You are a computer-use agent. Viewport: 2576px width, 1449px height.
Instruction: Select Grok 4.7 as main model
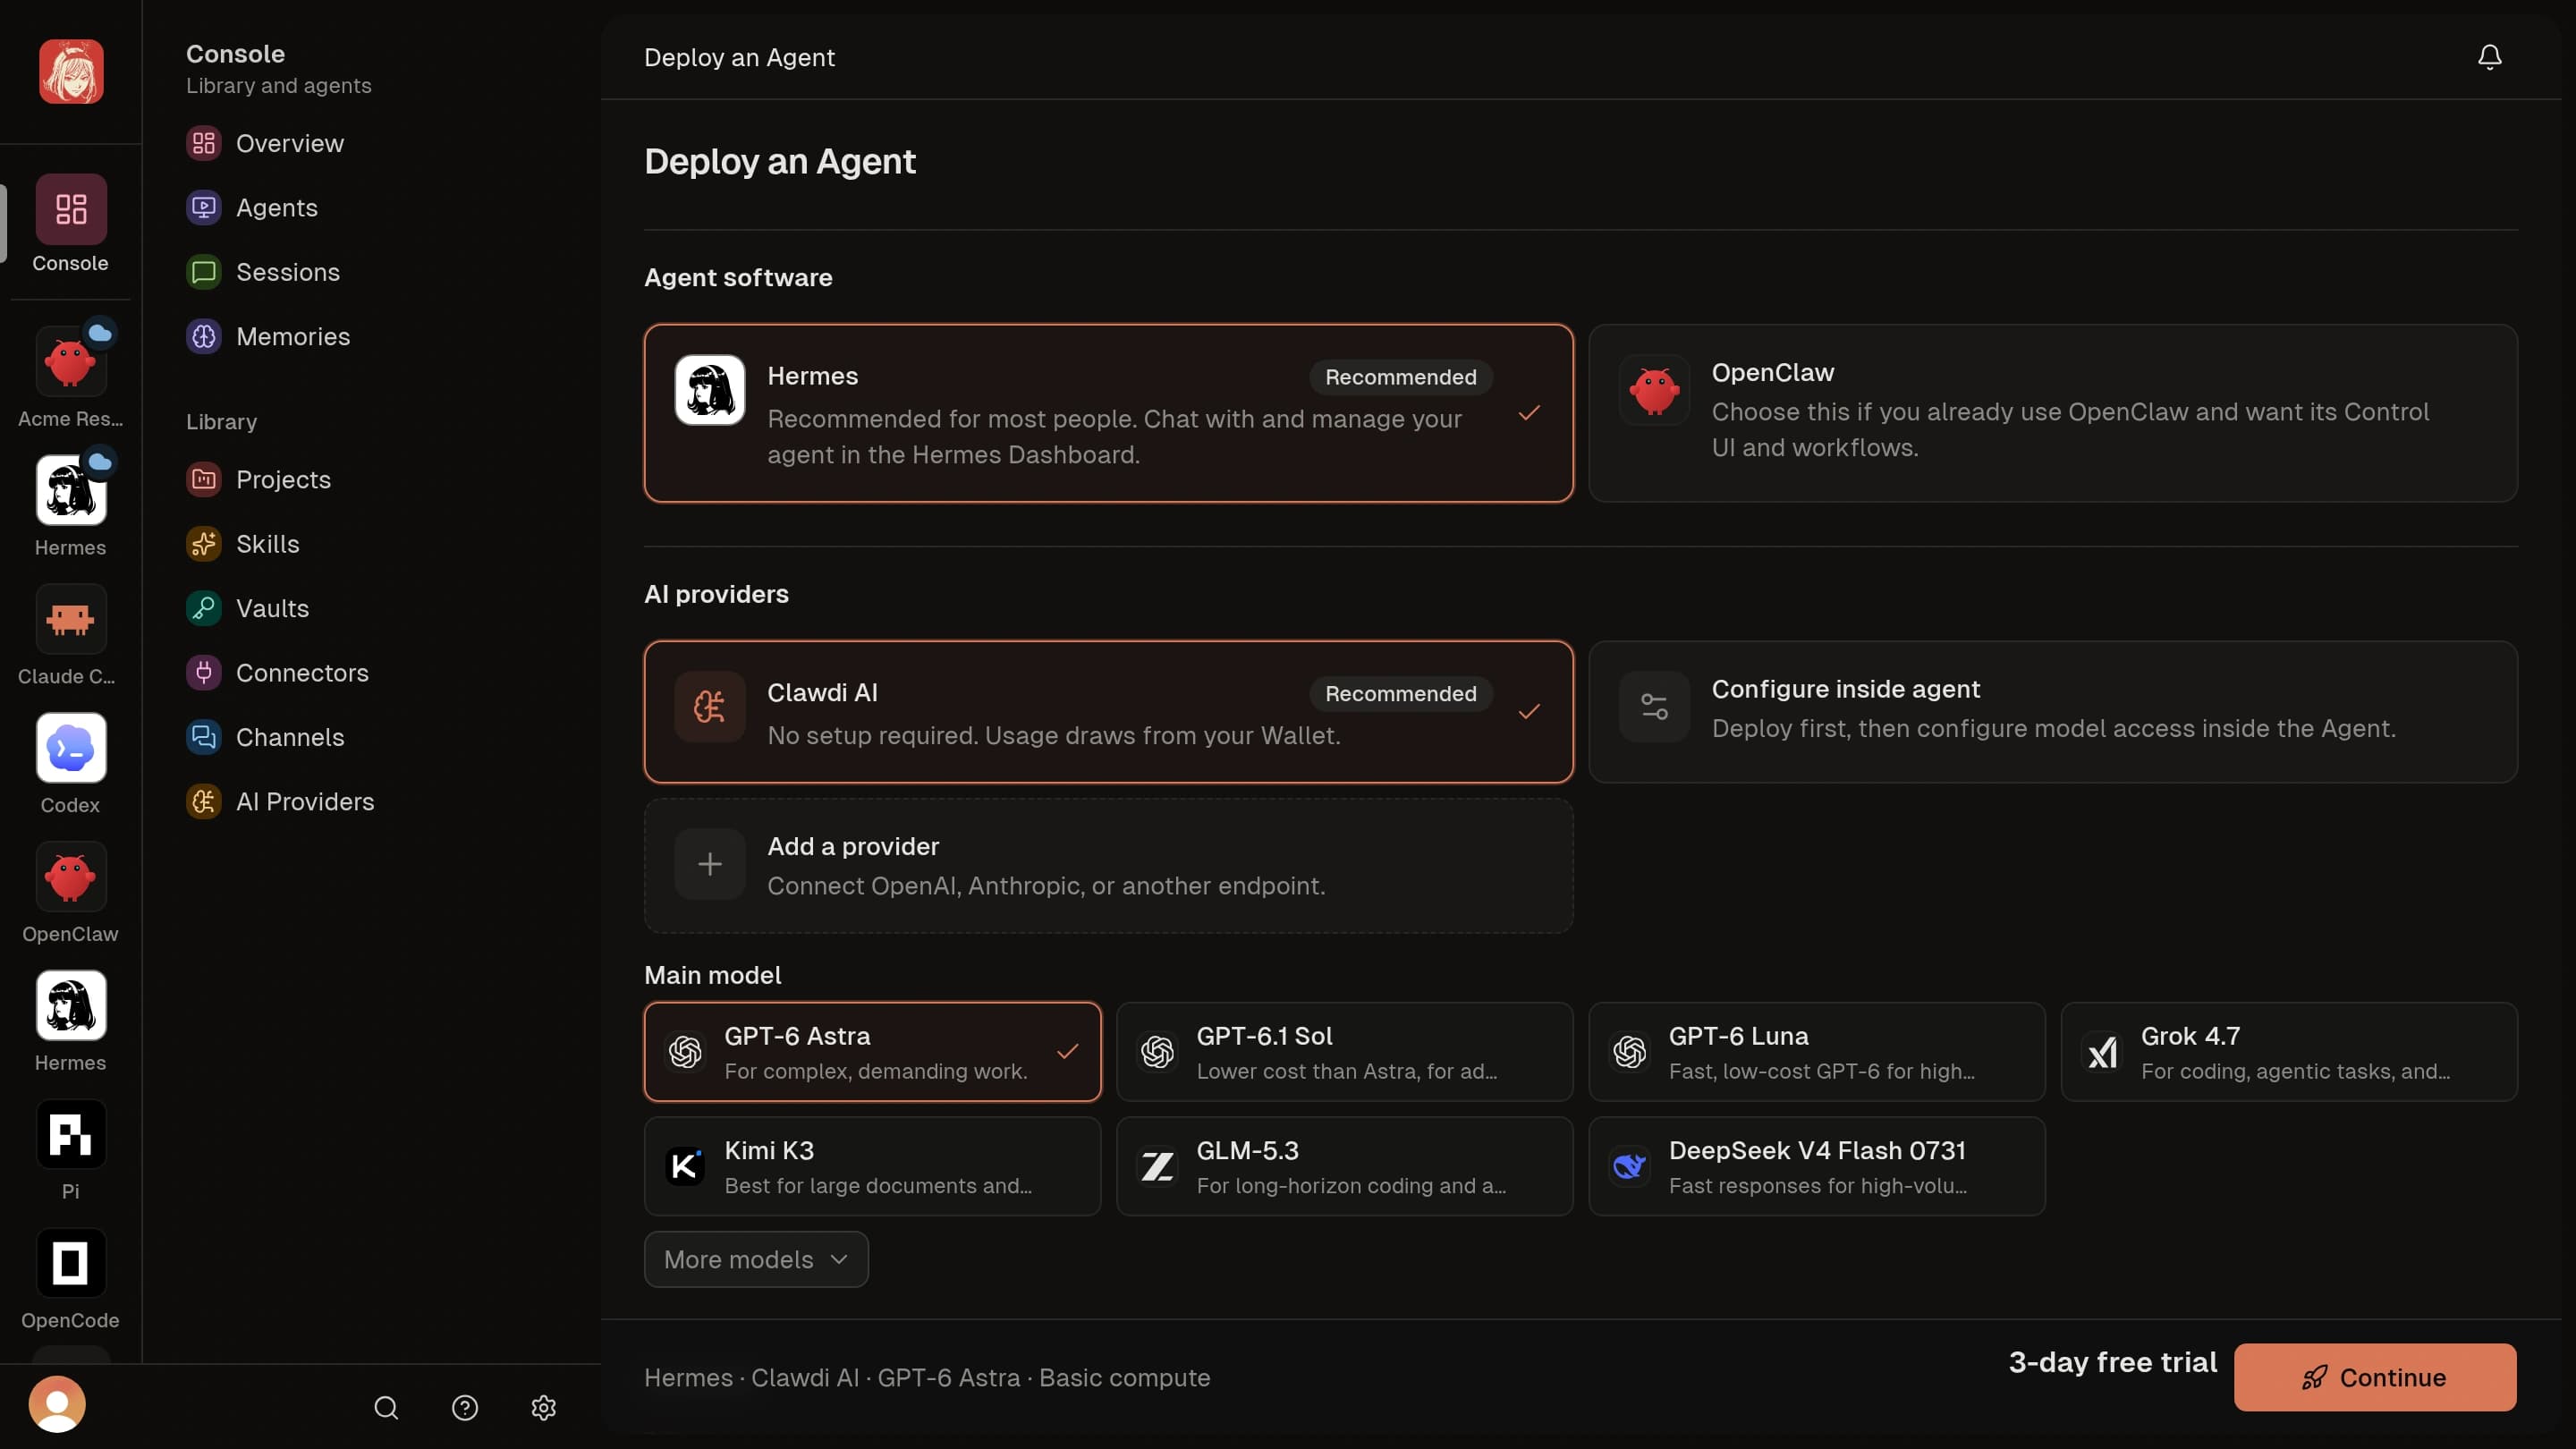(2289, 1052)
